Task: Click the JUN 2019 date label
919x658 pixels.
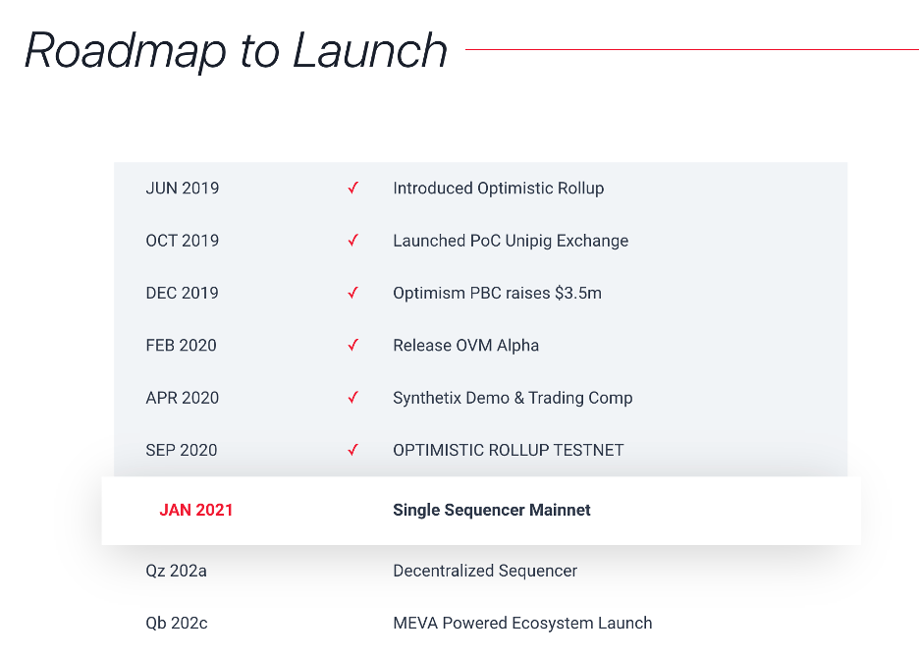Action: point(183,189)
